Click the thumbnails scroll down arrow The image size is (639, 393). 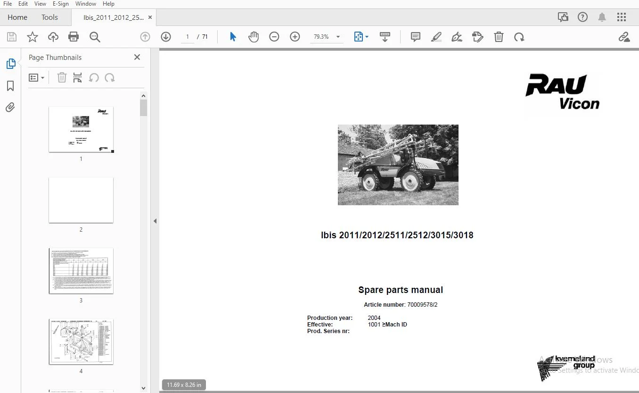(144, 388)
